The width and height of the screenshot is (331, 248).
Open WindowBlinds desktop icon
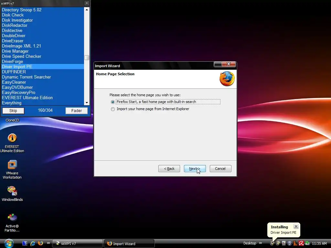12,194
